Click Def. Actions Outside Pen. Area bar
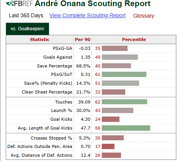 tap(108, 146)
